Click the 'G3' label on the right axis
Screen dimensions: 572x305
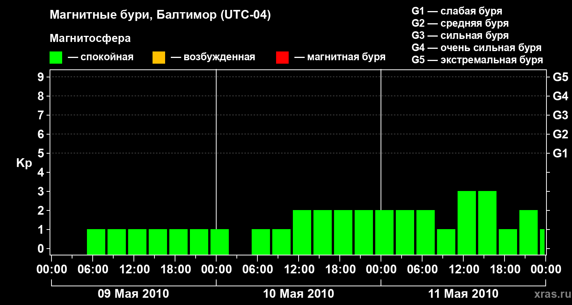tap(560, 115)
